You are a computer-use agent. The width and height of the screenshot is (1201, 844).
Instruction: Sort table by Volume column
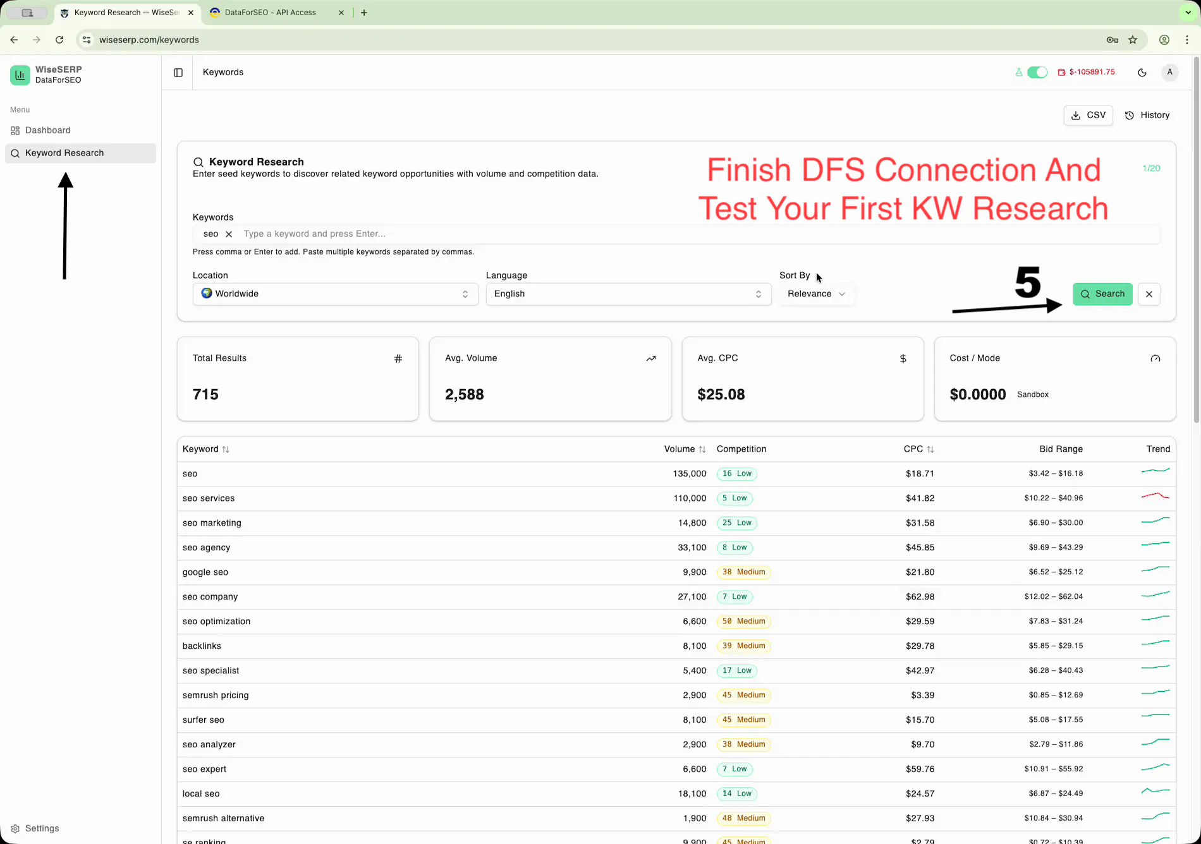pos(685,449)
